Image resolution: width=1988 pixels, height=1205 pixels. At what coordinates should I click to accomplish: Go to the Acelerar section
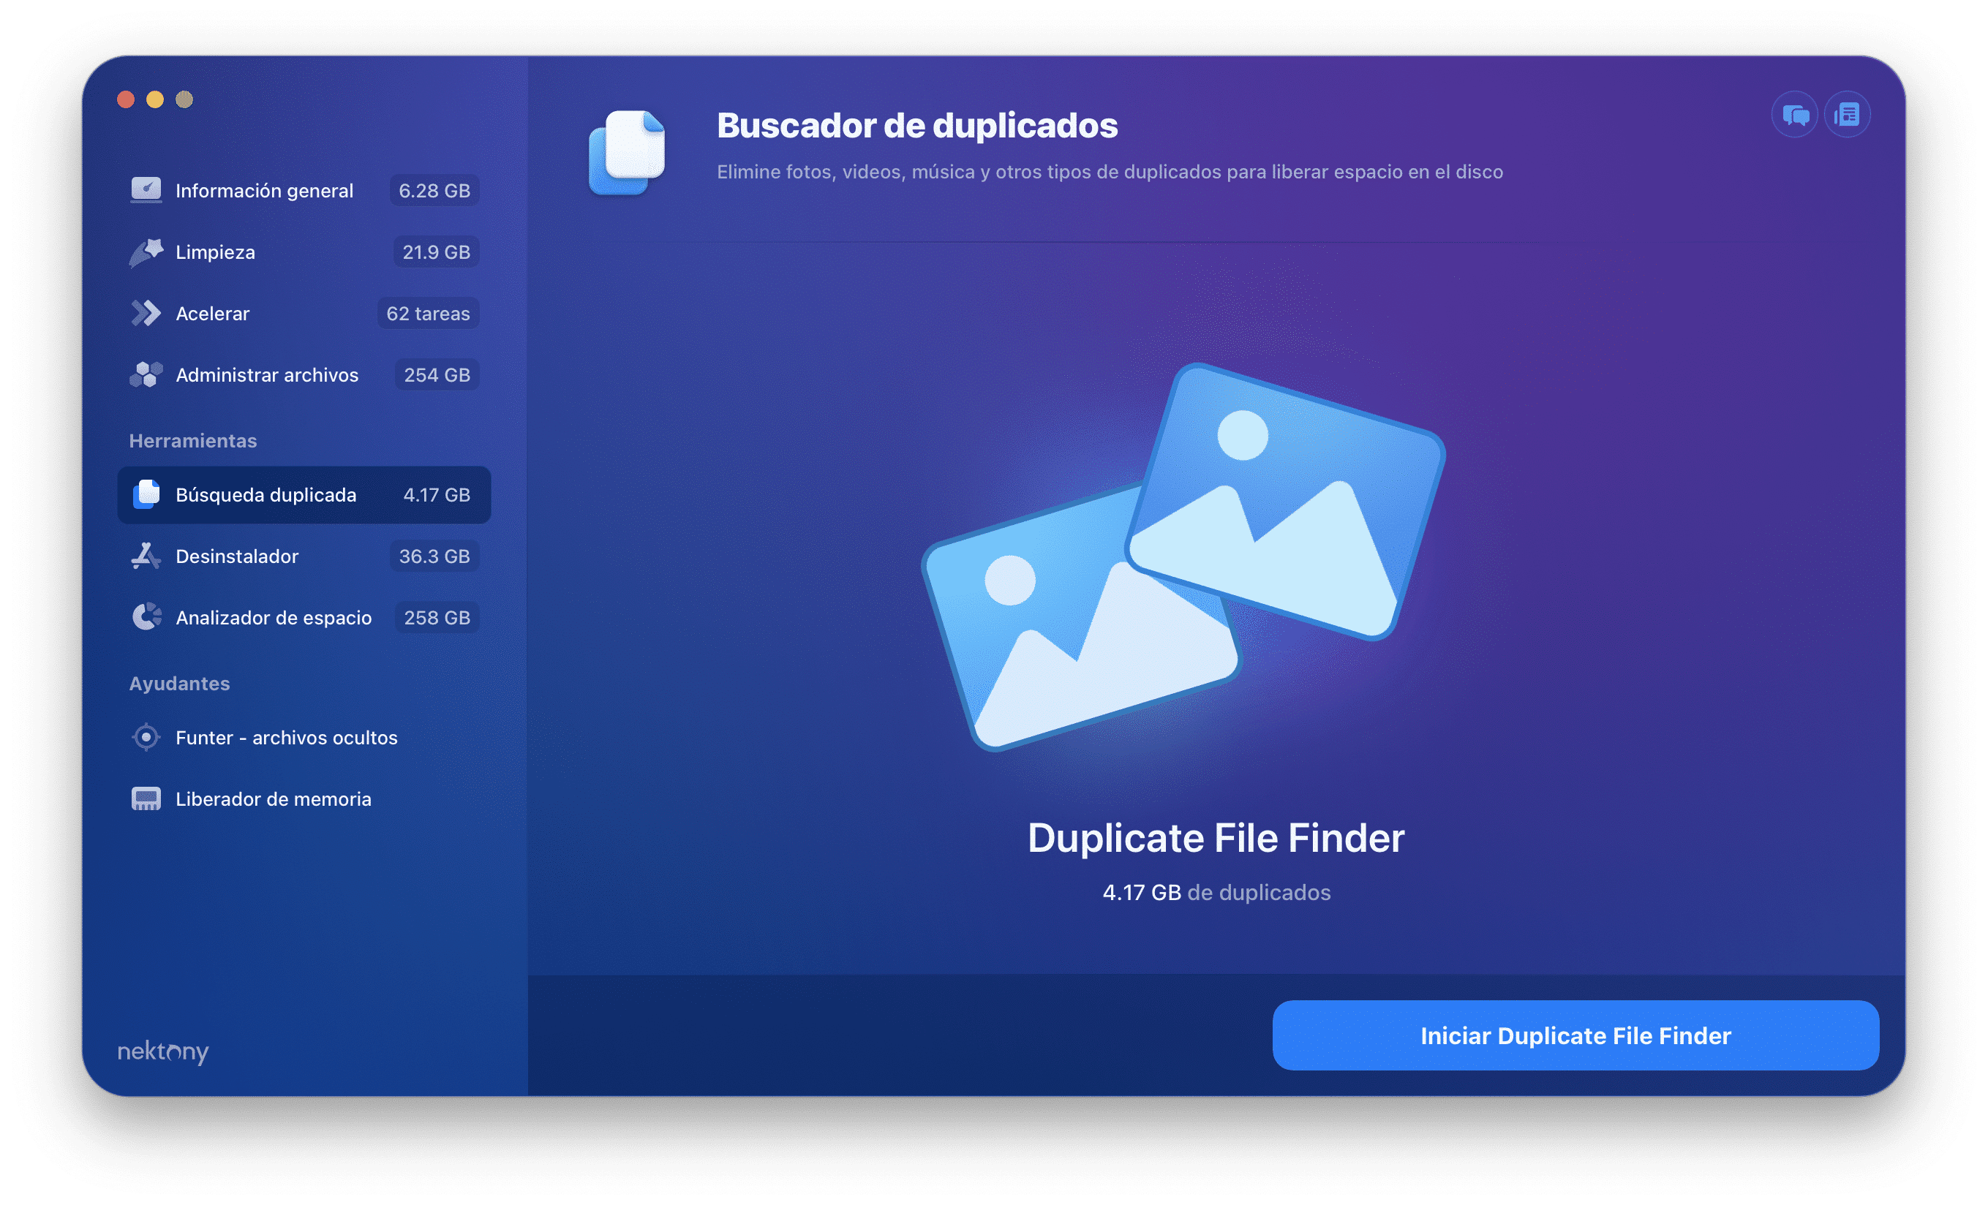[x=304, y=313]
